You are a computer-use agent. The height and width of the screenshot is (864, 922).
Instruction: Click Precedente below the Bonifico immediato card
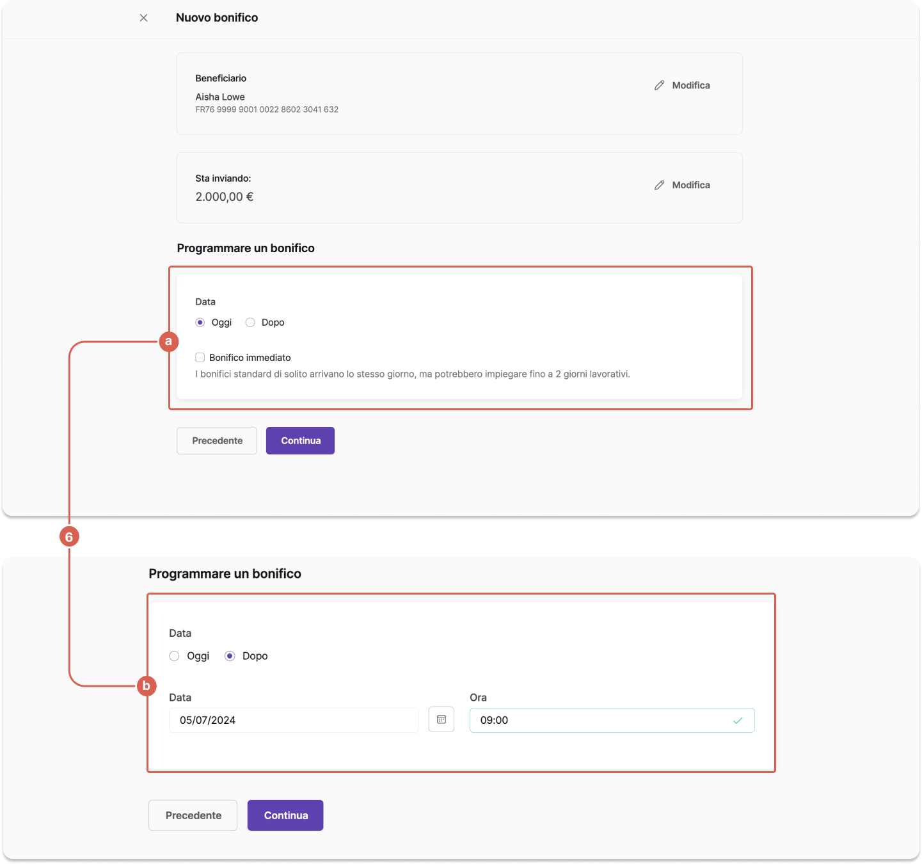click(x=217, y=441)
